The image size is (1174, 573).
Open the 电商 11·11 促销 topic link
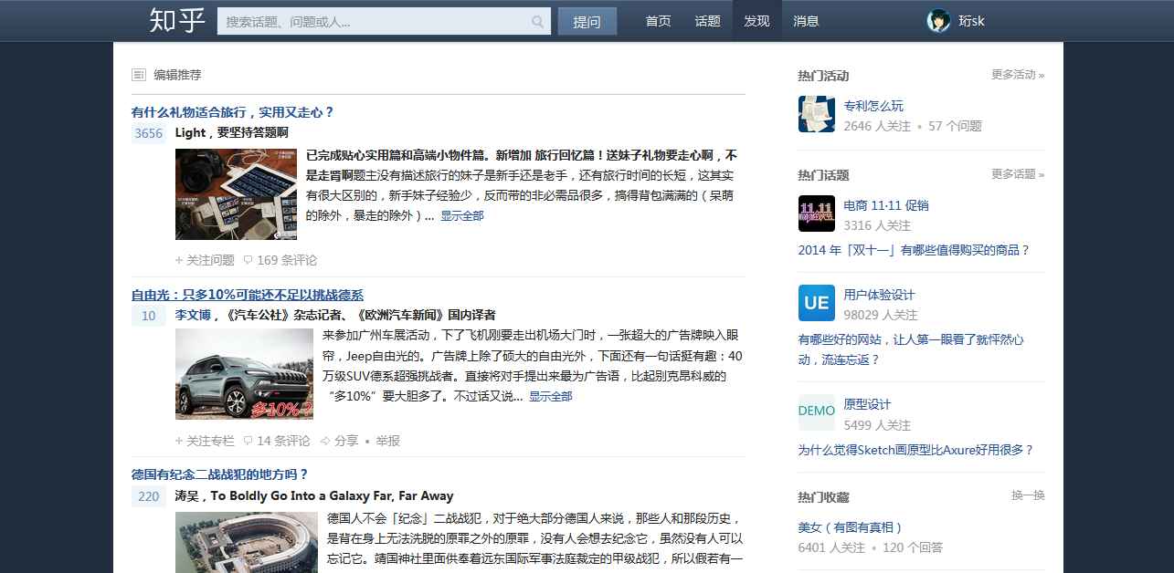point(886,205)
